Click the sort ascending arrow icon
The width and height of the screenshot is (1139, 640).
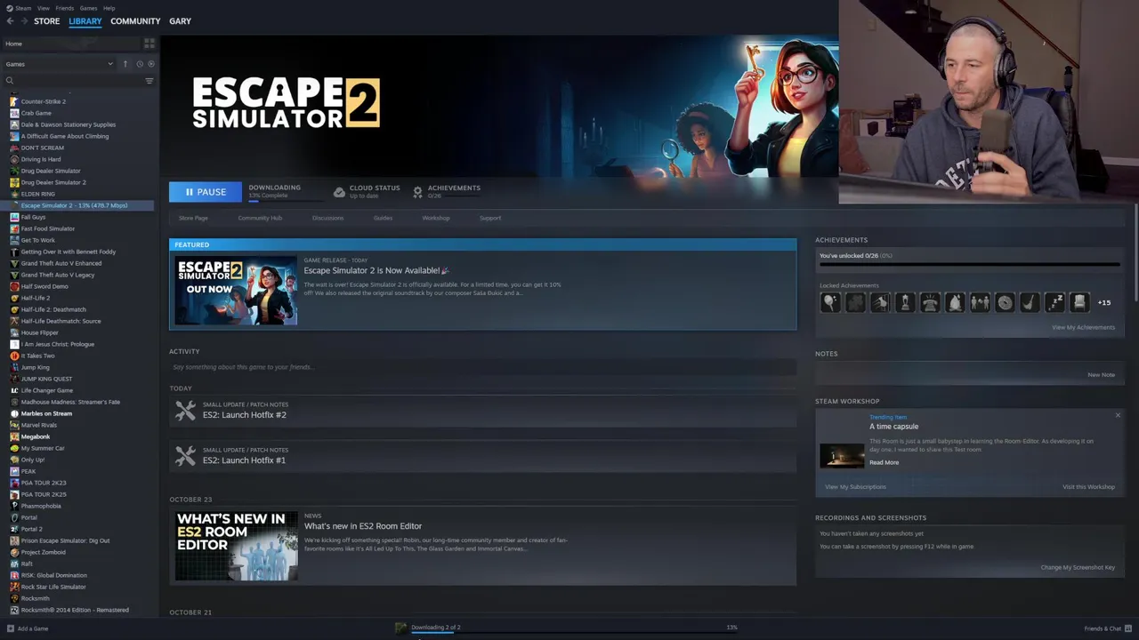pyautogui.click(x=125, y=64)
